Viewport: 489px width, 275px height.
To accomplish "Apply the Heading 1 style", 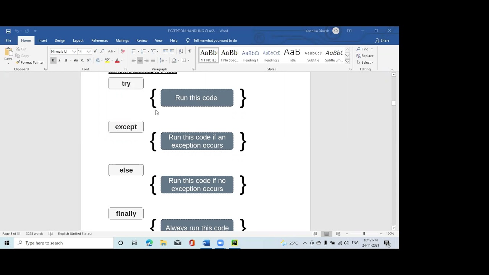I will 250,56.
